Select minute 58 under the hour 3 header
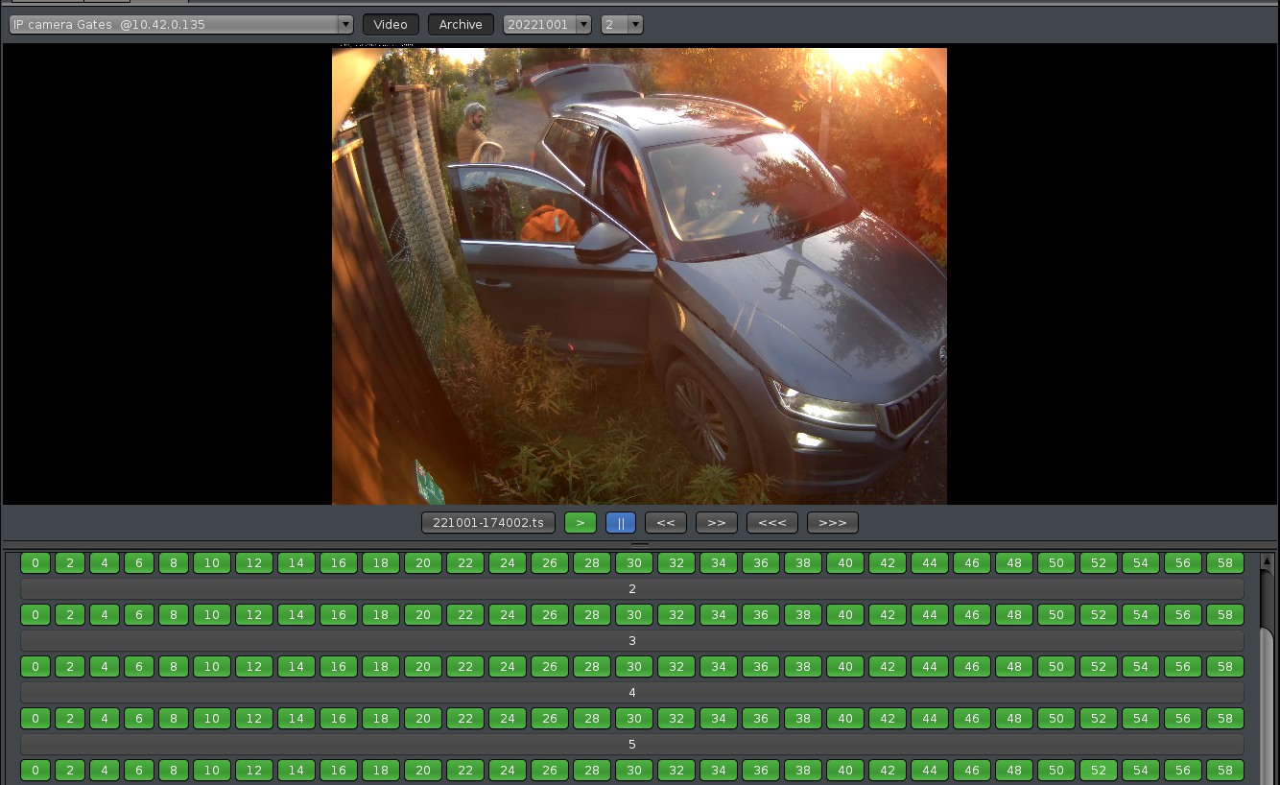 [1224, 667]
